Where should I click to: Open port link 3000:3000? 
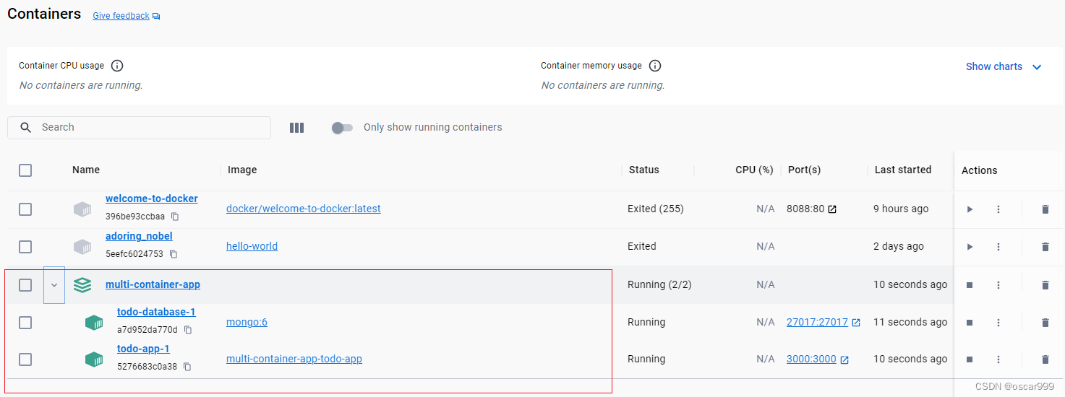click(811, 359)
